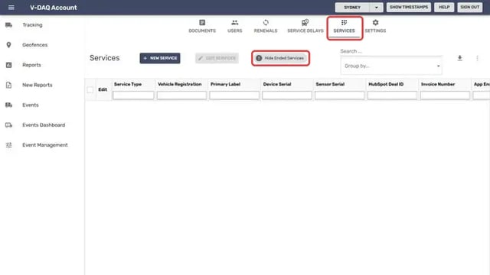Click the Show Timestamps button

(409, 7)
